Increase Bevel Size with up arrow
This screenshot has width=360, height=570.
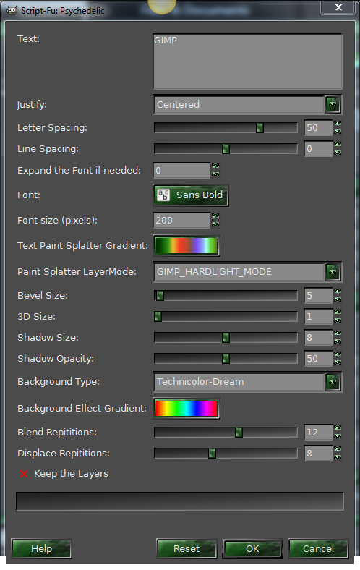(338, 292)
